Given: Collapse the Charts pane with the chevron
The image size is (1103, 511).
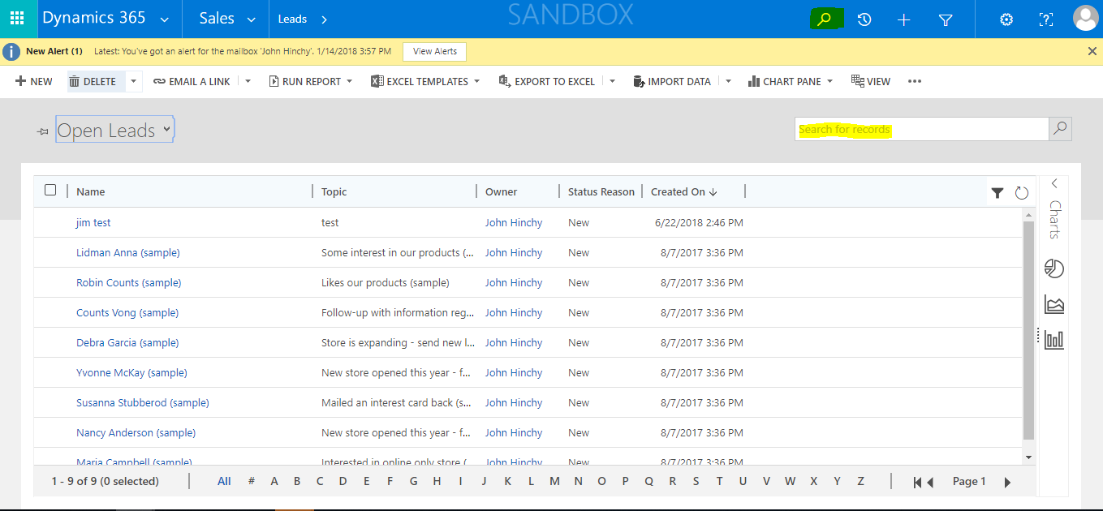Looking at the screenshot, I should [x=1053, y=183].
